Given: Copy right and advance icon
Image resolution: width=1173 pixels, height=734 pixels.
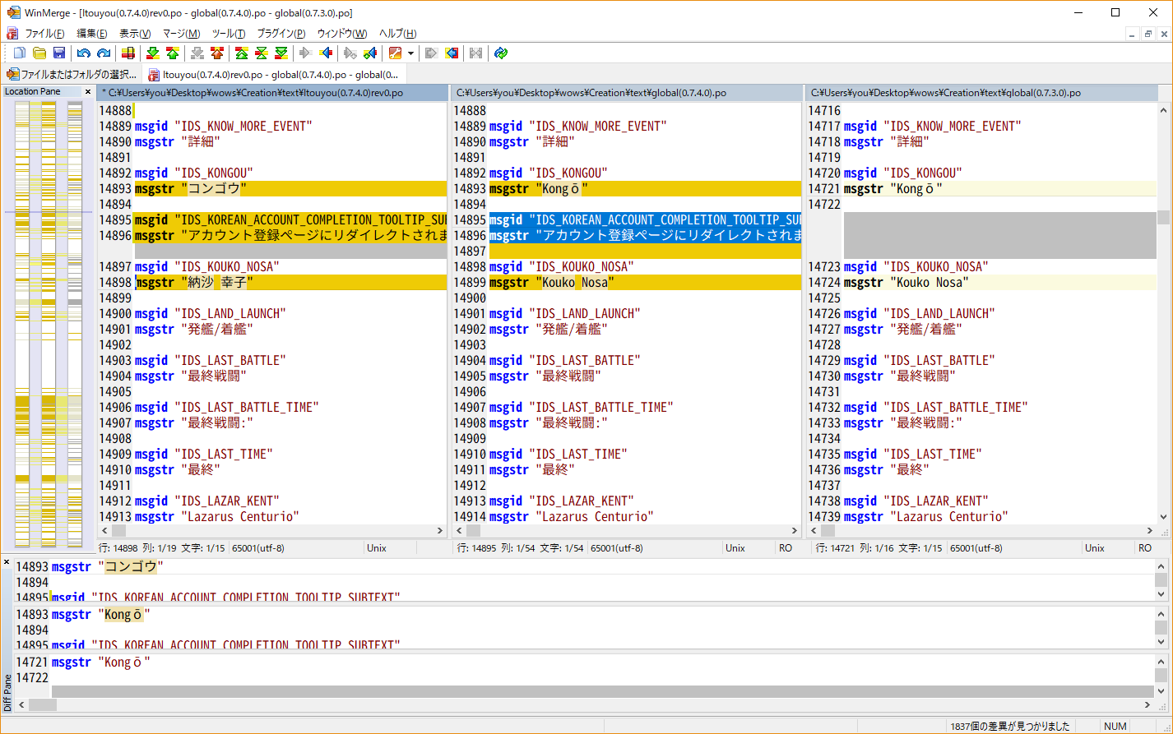Looking at the screenshot, I should [350, 53].
